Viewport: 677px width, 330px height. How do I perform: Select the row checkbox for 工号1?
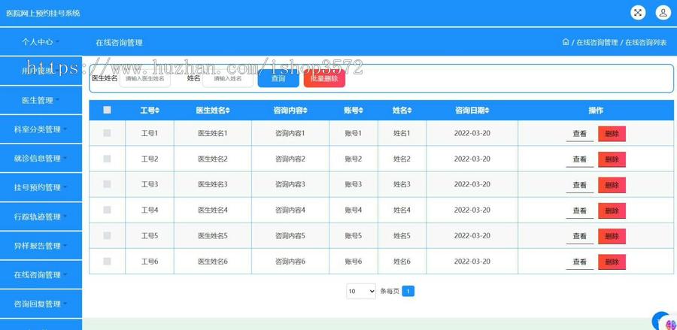click(107, 133)
